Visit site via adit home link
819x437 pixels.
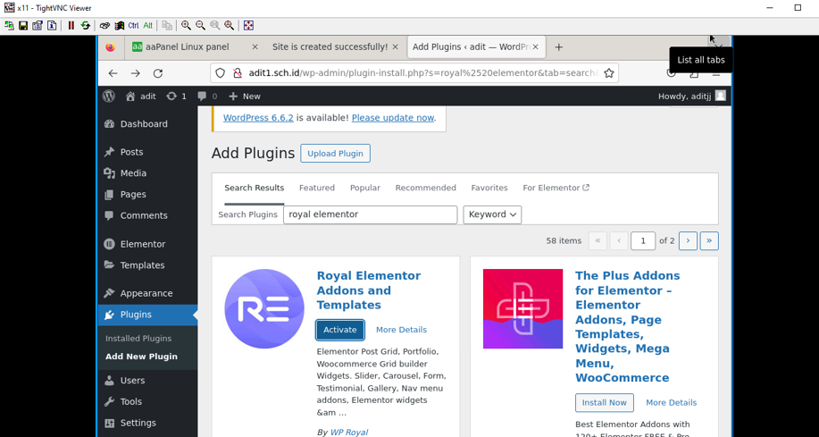(141, 97)
